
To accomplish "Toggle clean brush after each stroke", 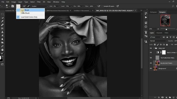I will click(28, 6).
